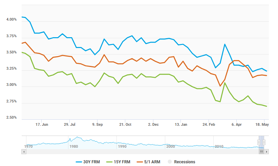Click the navigator right scroll arrow
Viewport: 278px width, 166px height.
click(266, 152)
